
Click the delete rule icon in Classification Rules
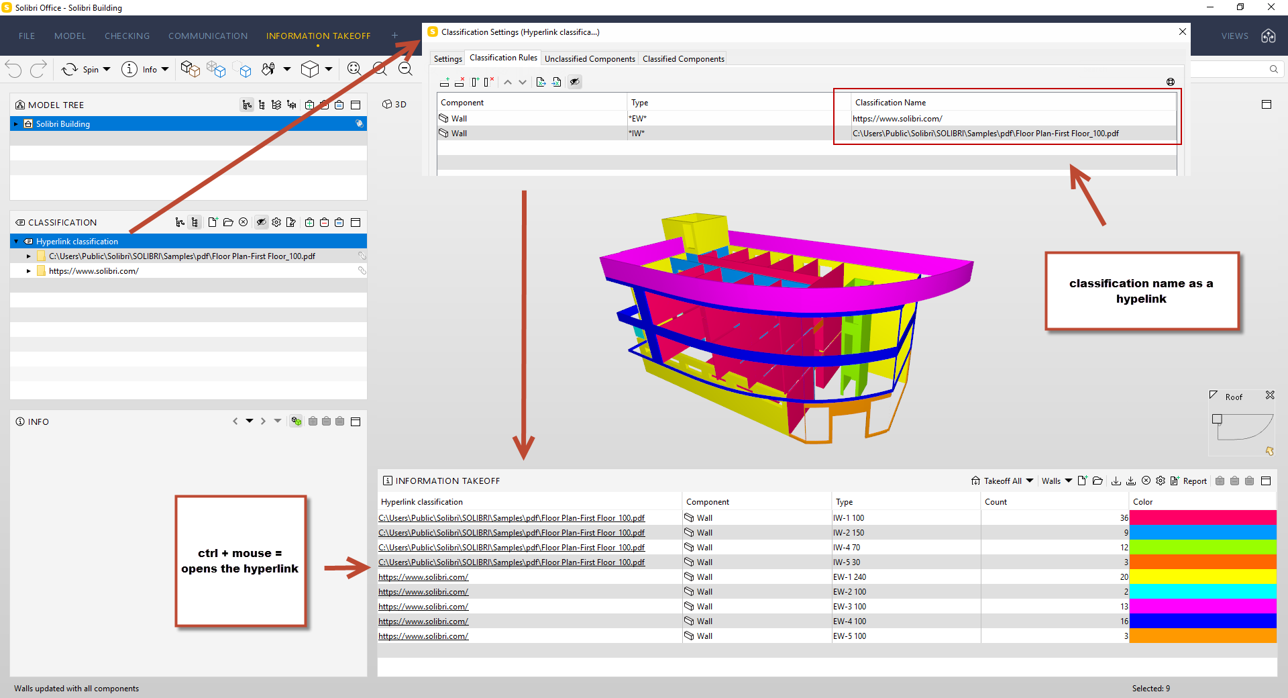point(460,82)
